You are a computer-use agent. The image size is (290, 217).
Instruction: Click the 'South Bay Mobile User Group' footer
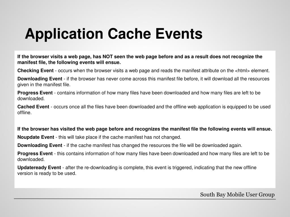(237, 194)
